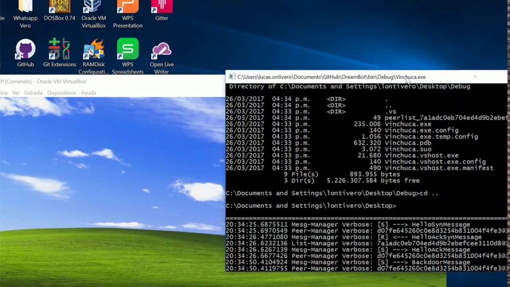Click the '9 File(s) 893.955 bytes' line
Viewport: 510px width, 287px height.
[342, 174]
